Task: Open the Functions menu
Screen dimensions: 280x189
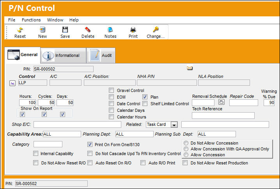Action: 31,20
